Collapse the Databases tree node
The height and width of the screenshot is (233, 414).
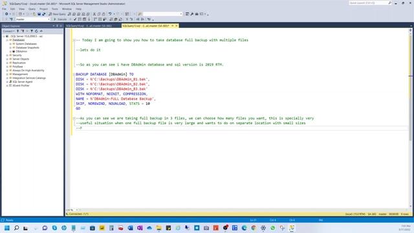[x=7, y=40]
